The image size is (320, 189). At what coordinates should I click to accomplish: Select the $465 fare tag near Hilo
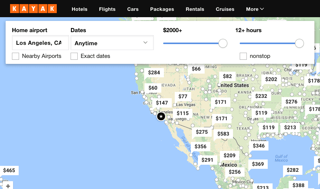pyautogui.click(x=9, y=170)
